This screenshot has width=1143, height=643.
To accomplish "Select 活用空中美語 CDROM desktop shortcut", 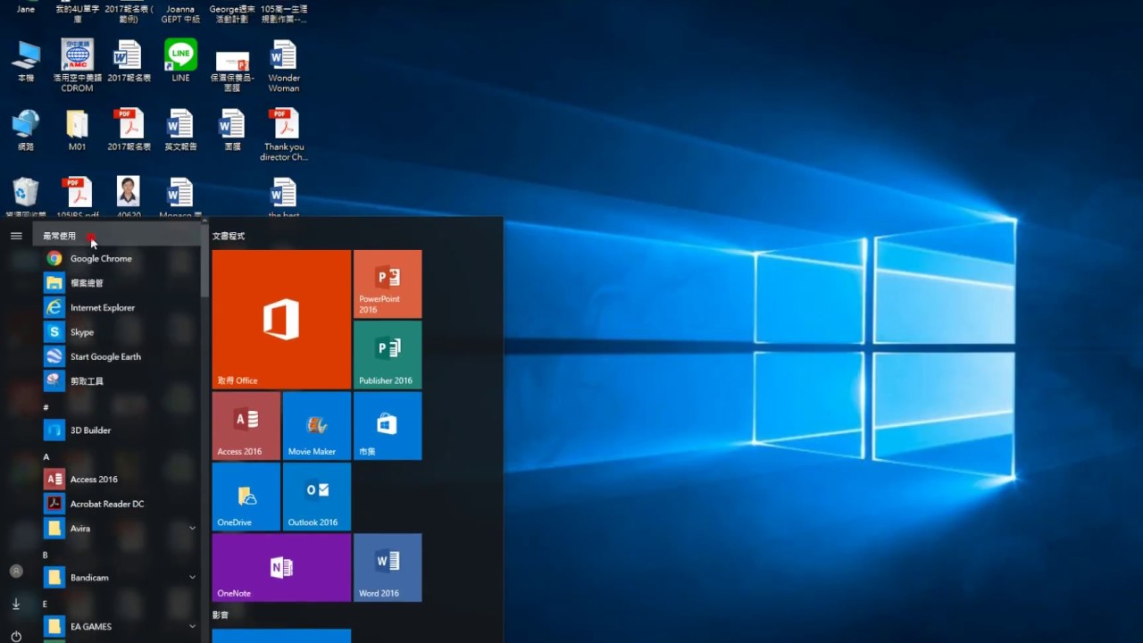I will (x=77, y=65).
